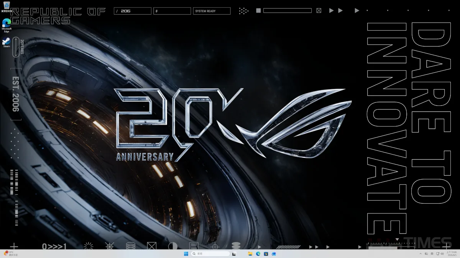This screenshot has width=460, height=258.
Task: Open Task View on the taskbar
Action: tap(234, 254)
